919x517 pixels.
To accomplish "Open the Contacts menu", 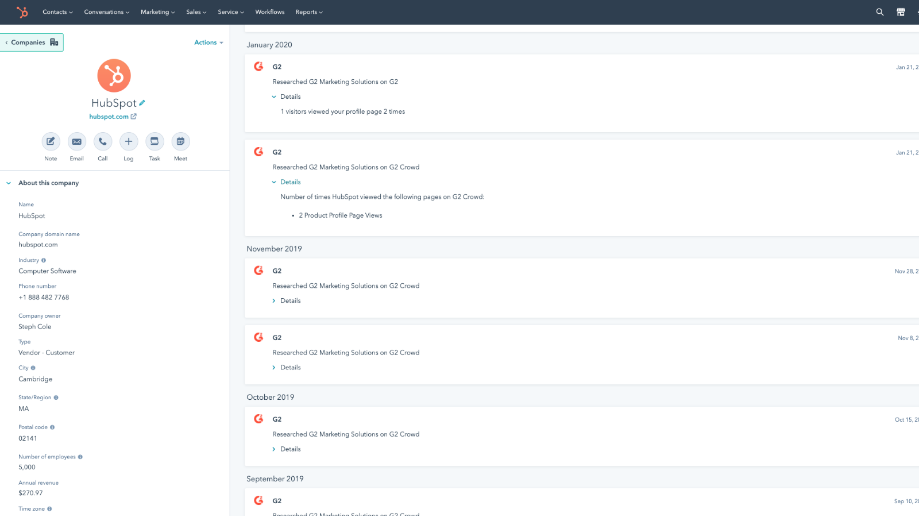I will coord(57,12).
